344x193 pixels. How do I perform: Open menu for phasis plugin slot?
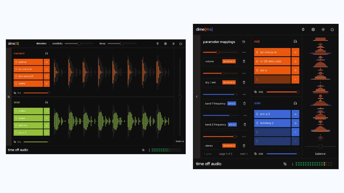click(x=46, y=118)
